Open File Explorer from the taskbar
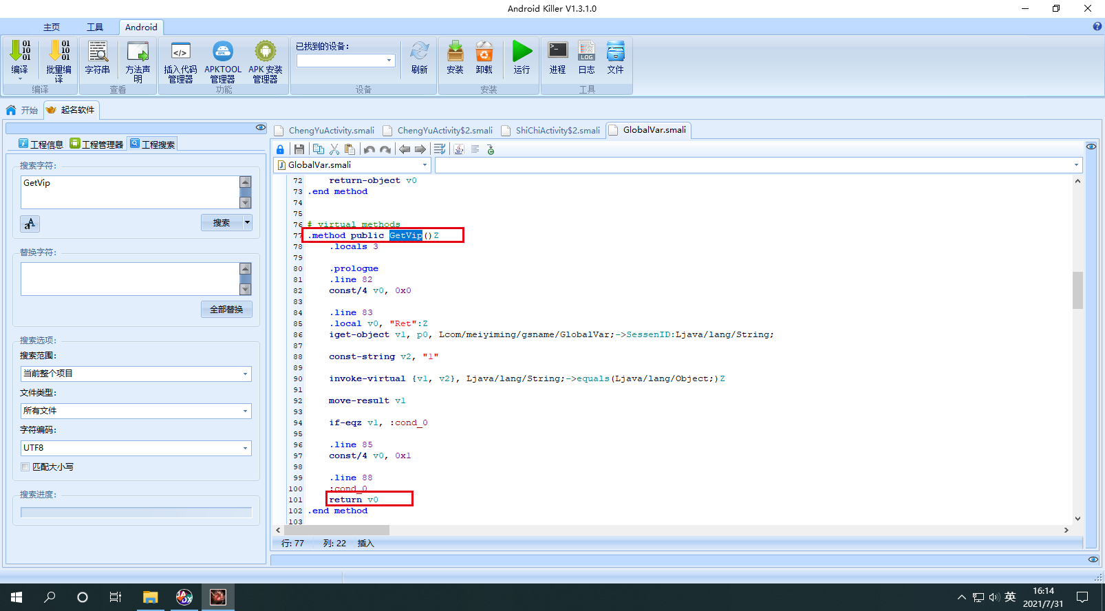The height and width of the screenshot is (611, 1105). coord(151,597)
